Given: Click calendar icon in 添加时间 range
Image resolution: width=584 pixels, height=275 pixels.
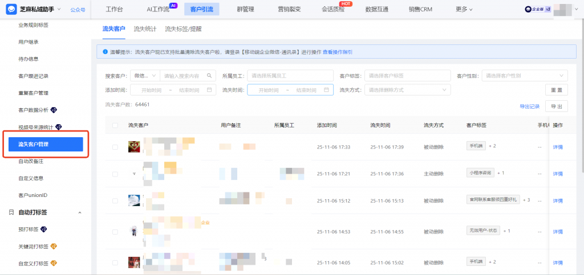Looking at the screenshot, I should click(x=209, y=90).
